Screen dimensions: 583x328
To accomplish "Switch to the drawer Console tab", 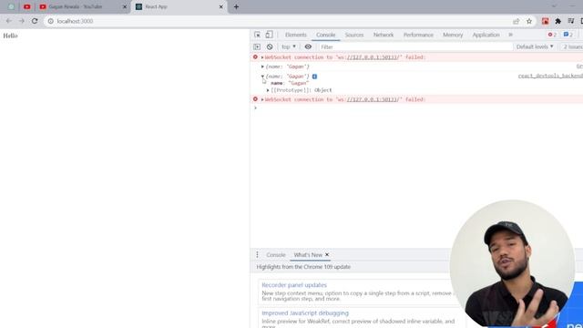I will tap(276, 255).
